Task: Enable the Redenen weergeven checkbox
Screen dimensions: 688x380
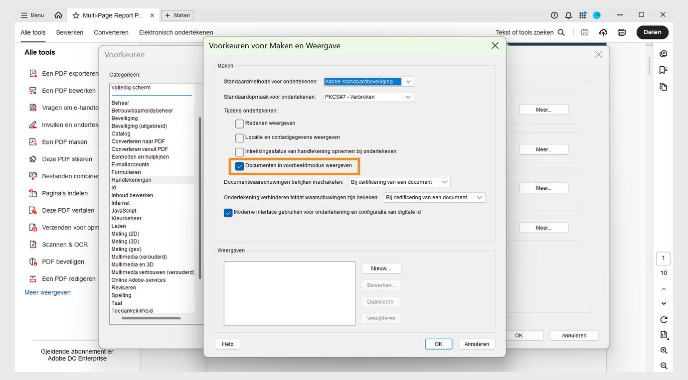Action: coord(240,124)
